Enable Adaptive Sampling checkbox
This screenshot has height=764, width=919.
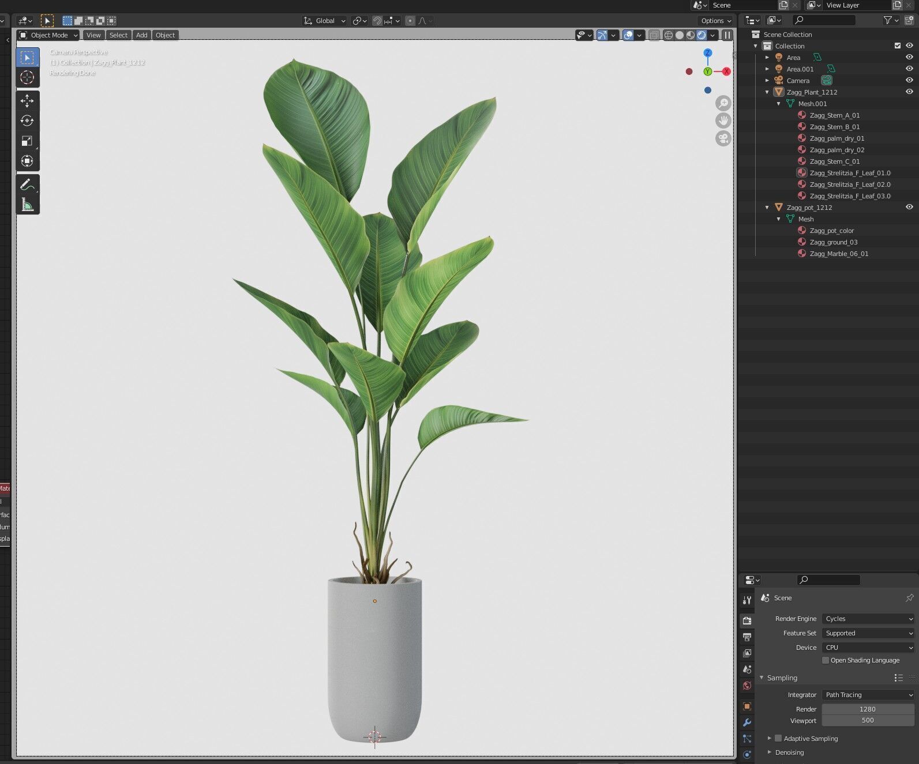click(778, 739)
